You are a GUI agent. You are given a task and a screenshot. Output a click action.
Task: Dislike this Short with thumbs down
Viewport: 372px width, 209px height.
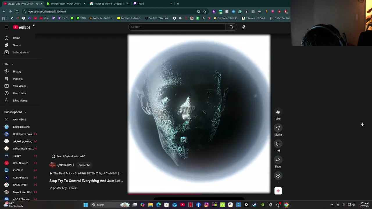tap(278, 128)
